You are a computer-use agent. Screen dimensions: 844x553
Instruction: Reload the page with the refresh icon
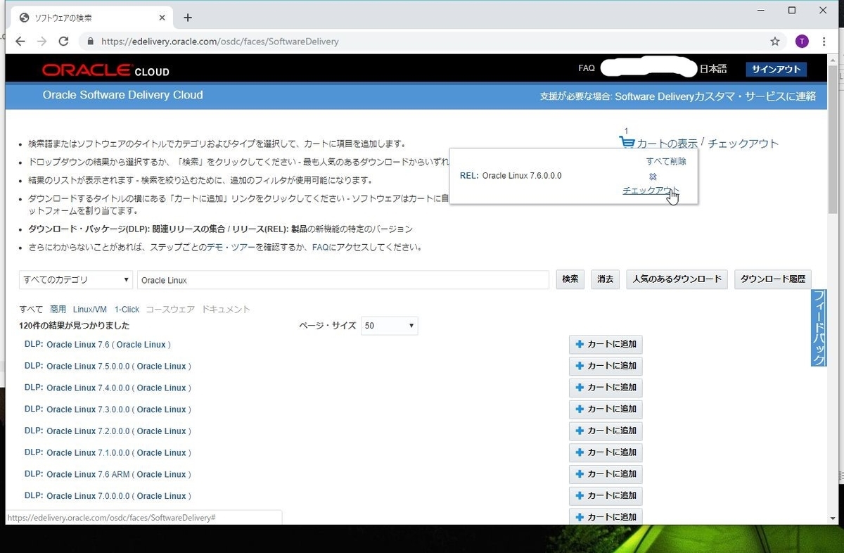point(63,41)
